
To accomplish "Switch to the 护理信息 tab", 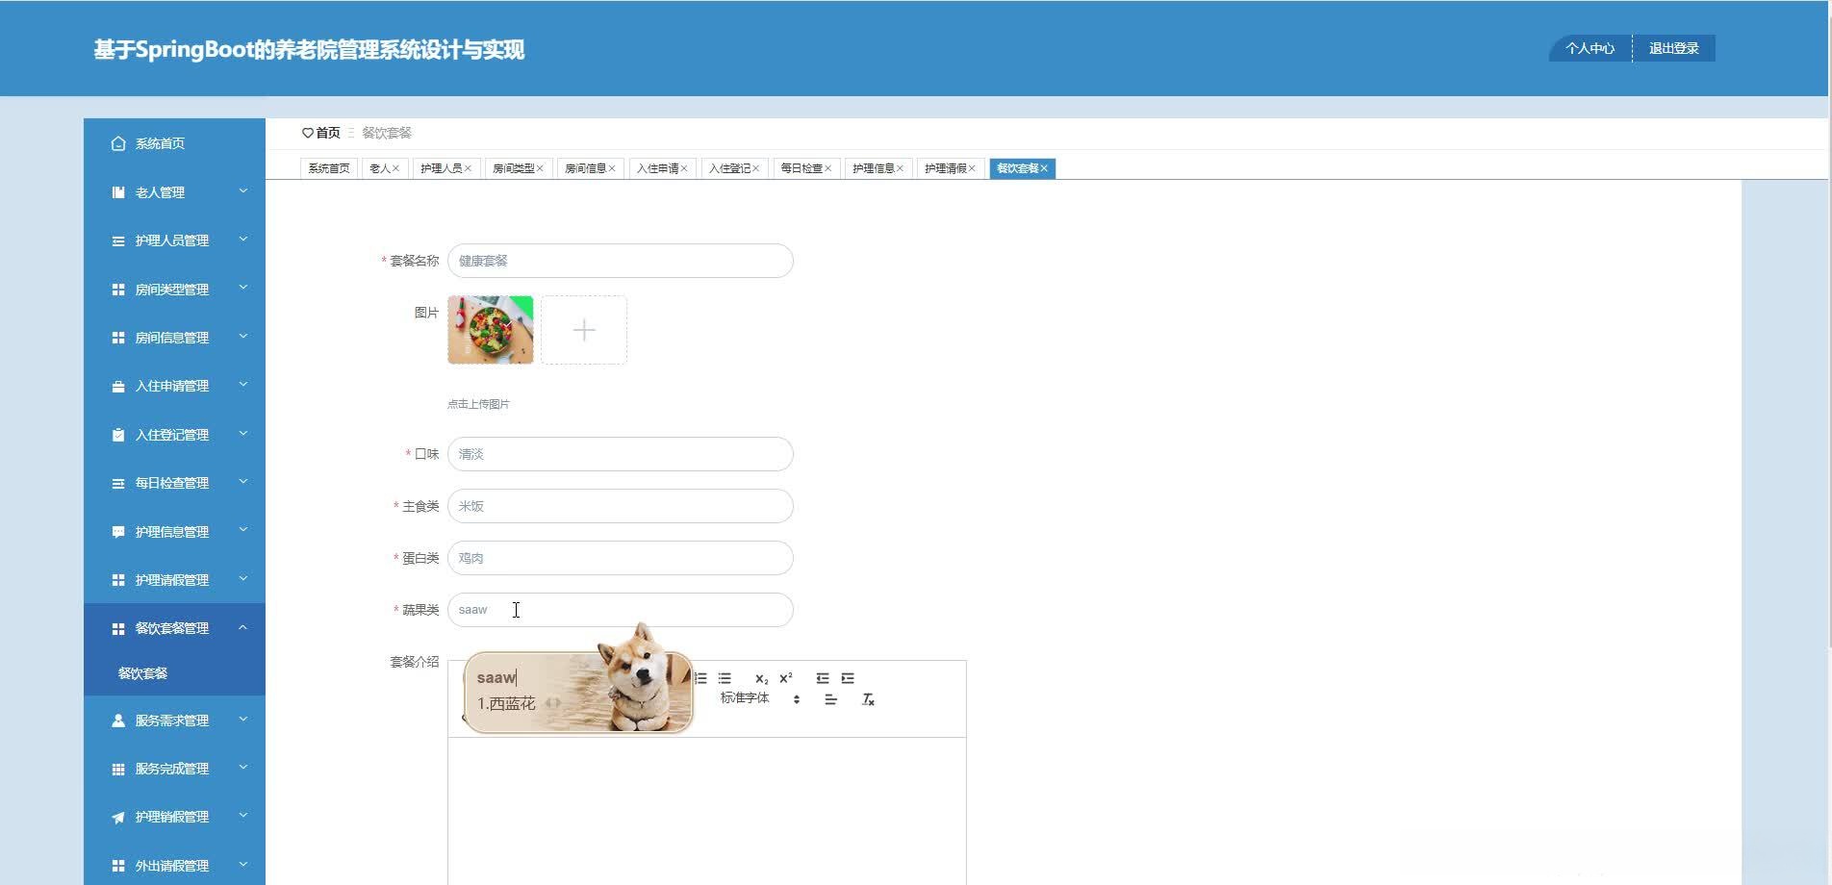I will (874, 167).
